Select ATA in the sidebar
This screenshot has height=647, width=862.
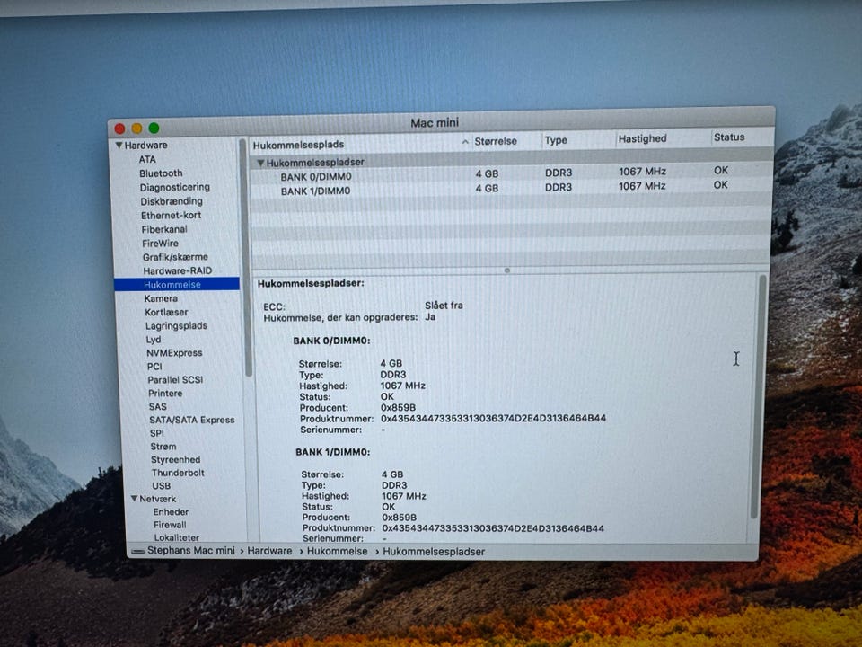tap(146, 160)
